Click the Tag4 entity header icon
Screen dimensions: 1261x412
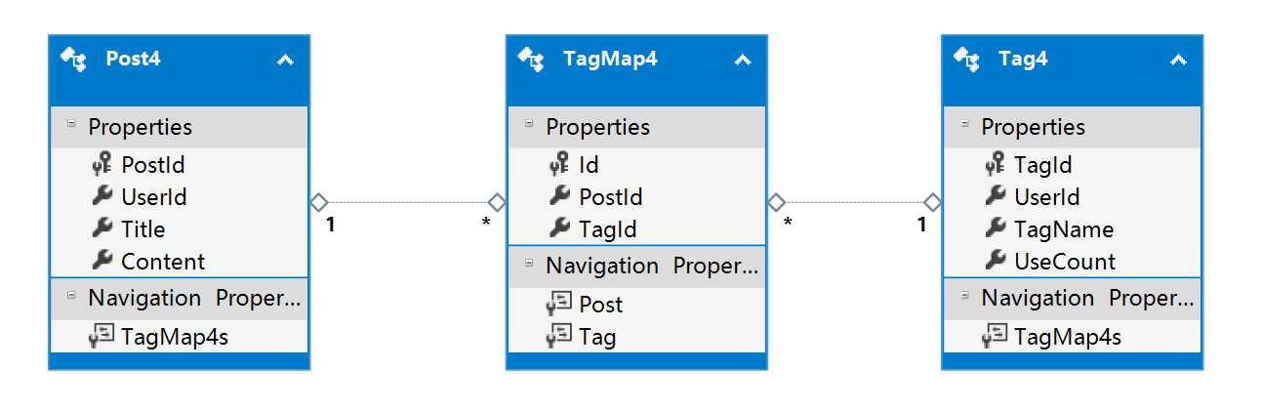pyautogui.click(x=967, y=60)
